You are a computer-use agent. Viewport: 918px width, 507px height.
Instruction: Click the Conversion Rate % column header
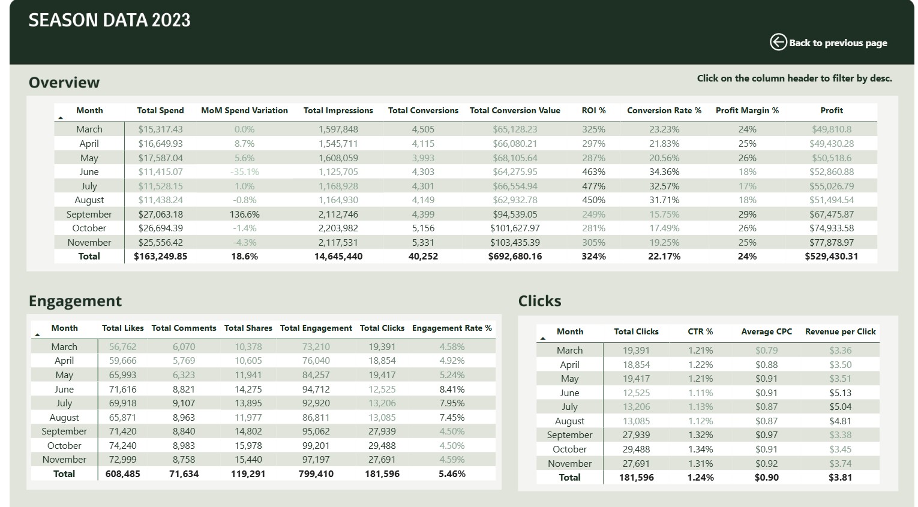pos(664,110)
